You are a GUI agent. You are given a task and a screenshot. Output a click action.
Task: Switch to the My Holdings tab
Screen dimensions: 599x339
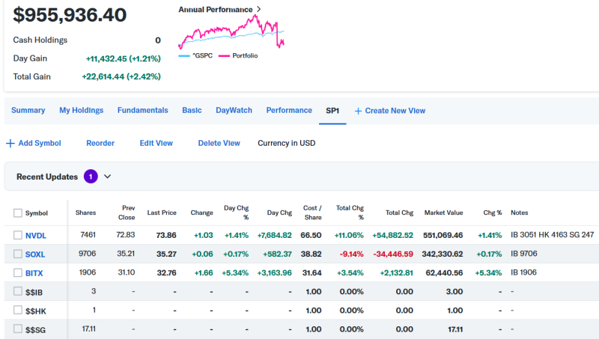pyautogui.click(x=81, y=110)
